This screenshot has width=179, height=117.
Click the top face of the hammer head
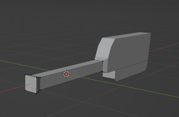(x=127, y=36)
